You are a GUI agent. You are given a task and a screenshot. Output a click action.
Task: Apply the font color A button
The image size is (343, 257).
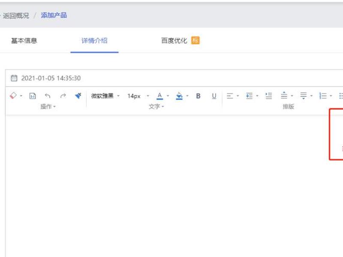coord(159,96)
